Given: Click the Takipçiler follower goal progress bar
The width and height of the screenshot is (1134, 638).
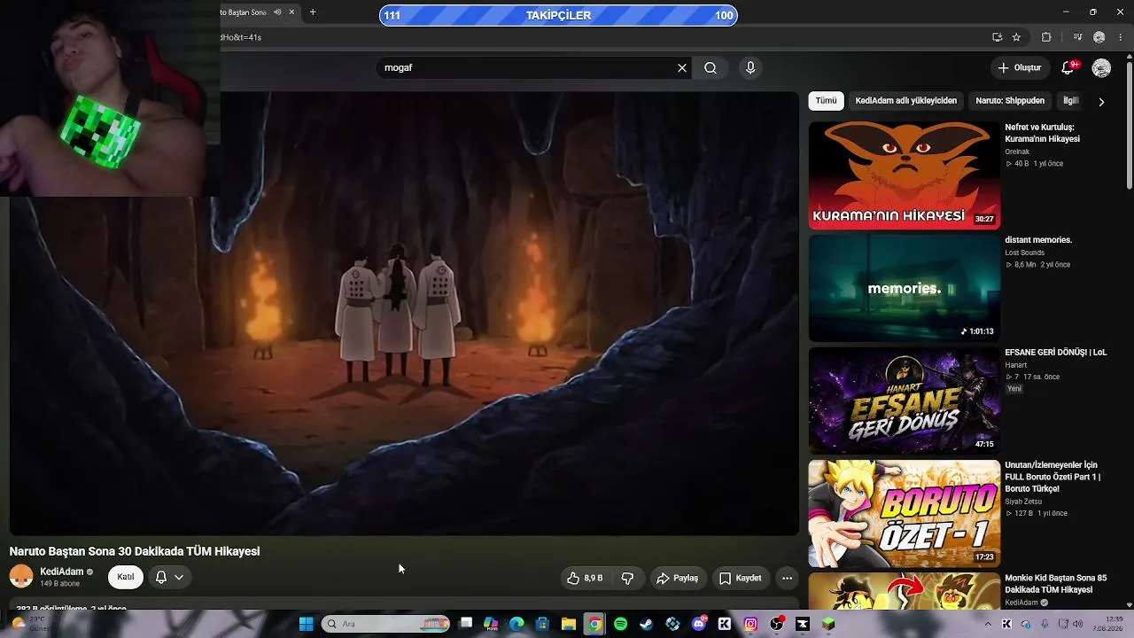Looking at the screenshot, I should pyautogui.click(x=558, y=15).
